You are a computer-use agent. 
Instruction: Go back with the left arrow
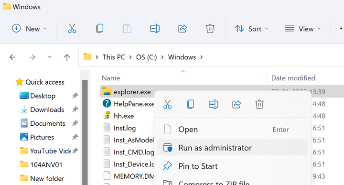pos(12,57)
